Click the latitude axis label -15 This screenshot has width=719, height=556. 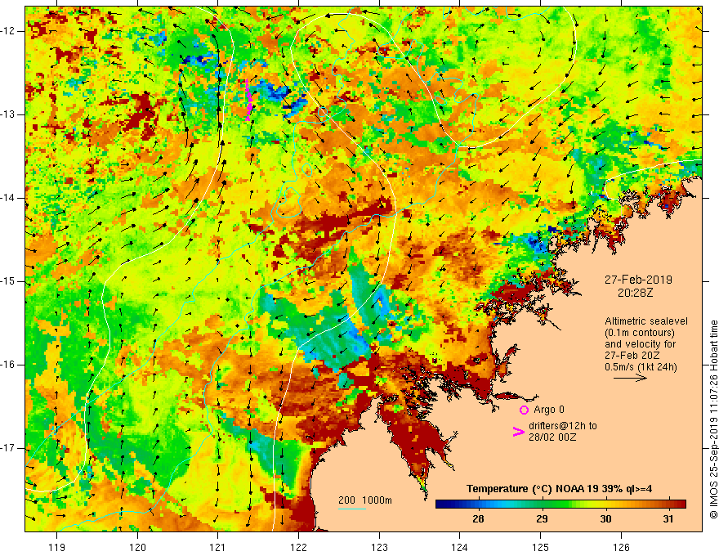[8, 281]
